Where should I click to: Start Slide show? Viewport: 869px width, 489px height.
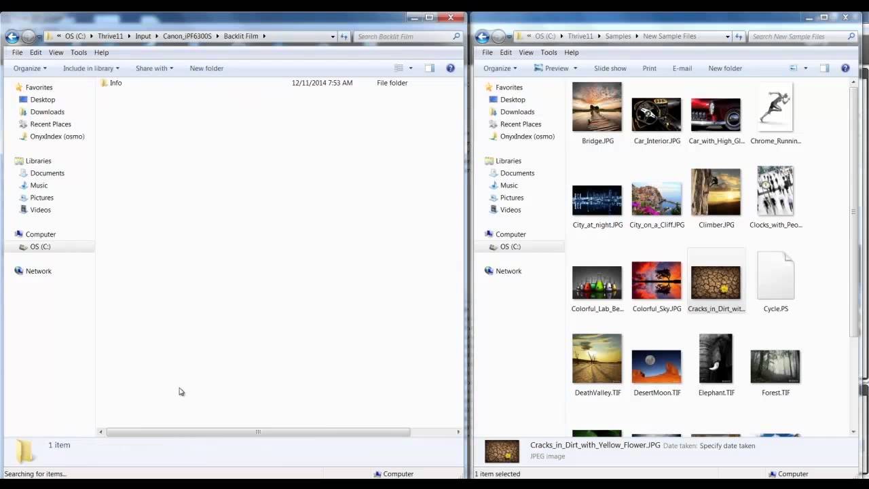click(610, 68)
